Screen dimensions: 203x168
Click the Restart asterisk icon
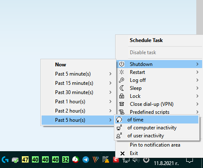point(121,72)
